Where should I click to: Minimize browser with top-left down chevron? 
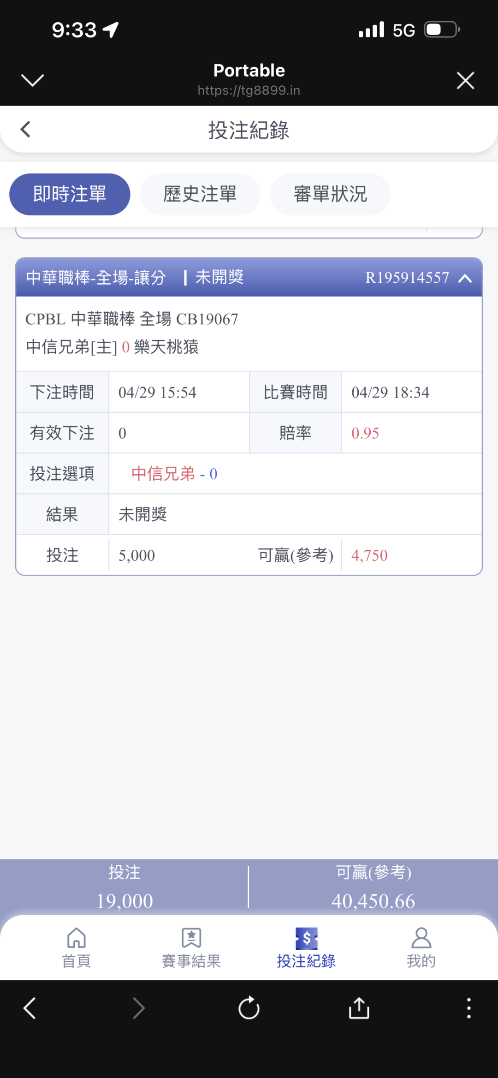tap(33, 80)
